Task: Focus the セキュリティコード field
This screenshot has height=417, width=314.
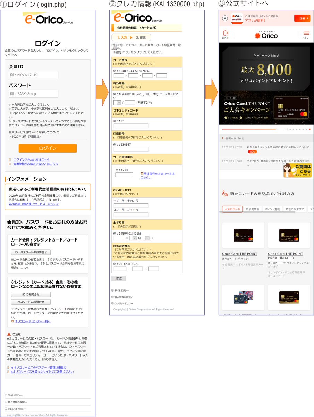Action: [x=131, y=126]
